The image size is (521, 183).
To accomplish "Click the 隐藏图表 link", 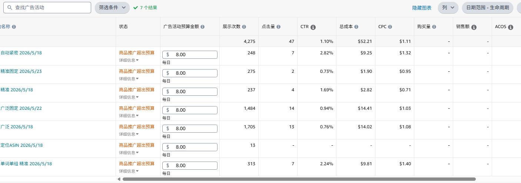I will click(x=422, y=8).
